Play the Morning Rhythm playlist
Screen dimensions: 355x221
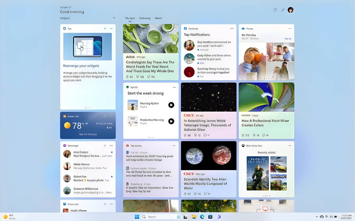click(171, 105)
